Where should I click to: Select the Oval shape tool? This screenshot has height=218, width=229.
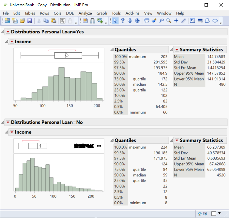[x=215, y=21]
